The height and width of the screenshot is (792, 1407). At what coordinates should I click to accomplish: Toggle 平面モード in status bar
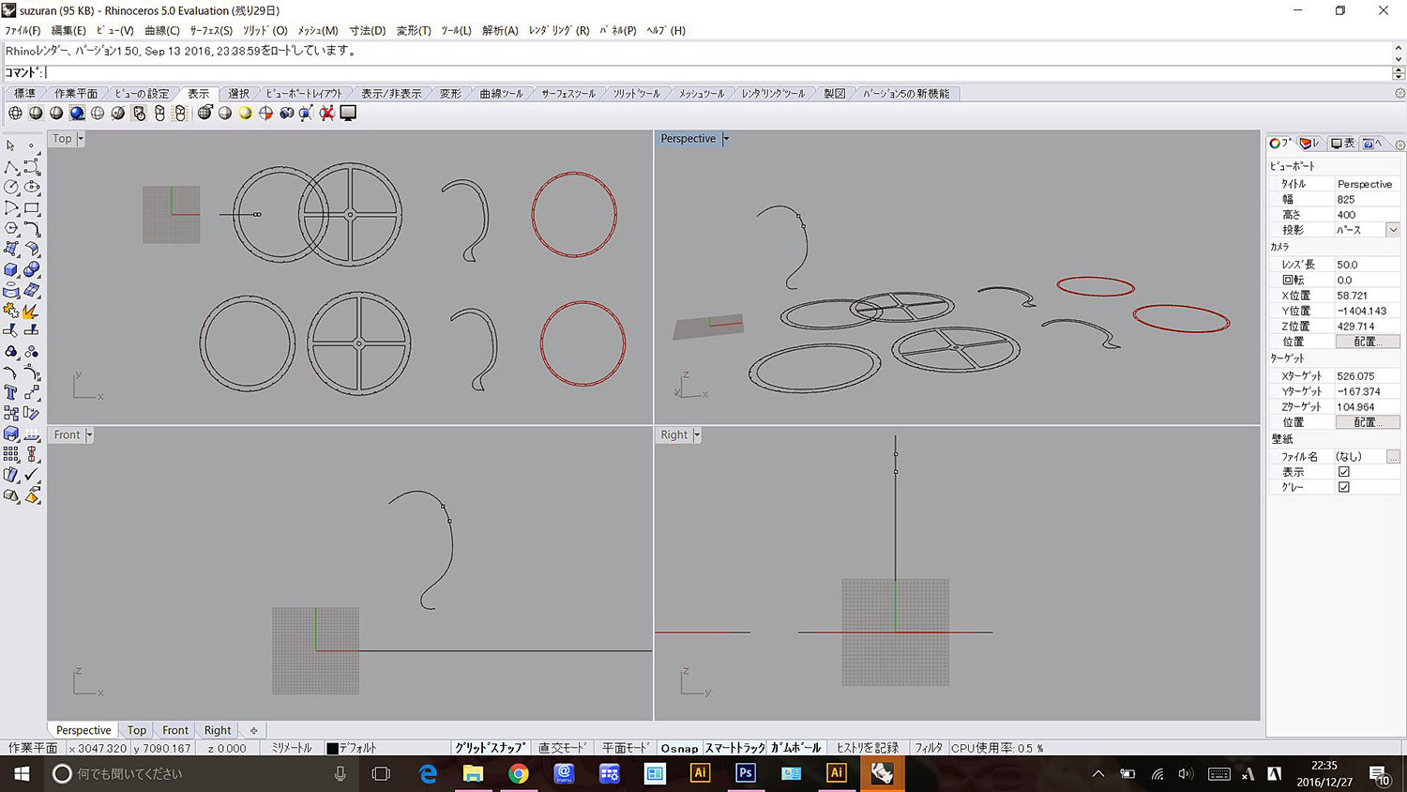626,748
